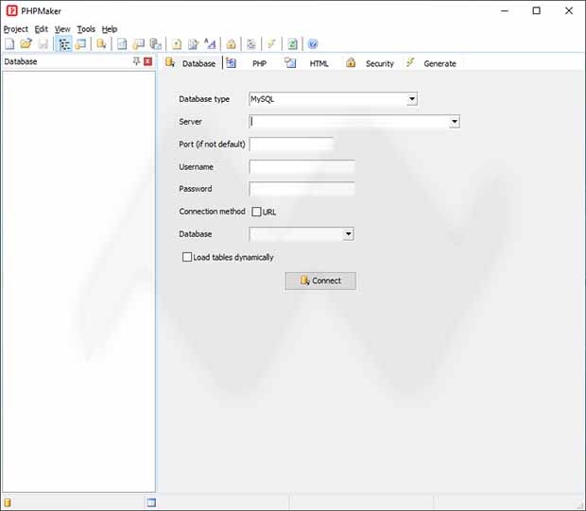This screenshot has height=511, width=586.
Task: Open the Edit menu
Action: 41,29
